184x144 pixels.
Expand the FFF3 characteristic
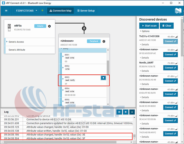pos(63,79)
